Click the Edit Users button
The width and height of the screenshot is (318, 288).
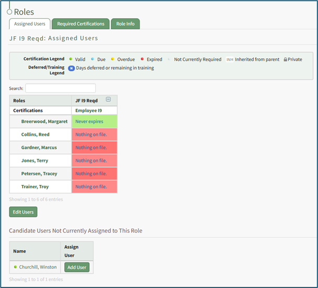[23, 212]
